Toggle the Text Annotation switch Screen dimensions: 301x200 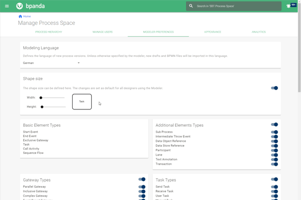click(274, 159)
